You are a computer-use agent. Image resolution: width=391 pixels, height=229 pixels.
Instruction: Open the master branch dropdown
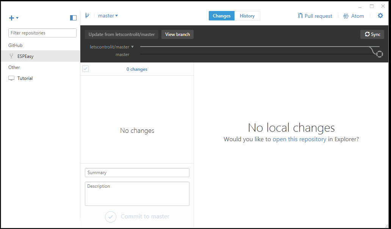[x=108, y=16]
